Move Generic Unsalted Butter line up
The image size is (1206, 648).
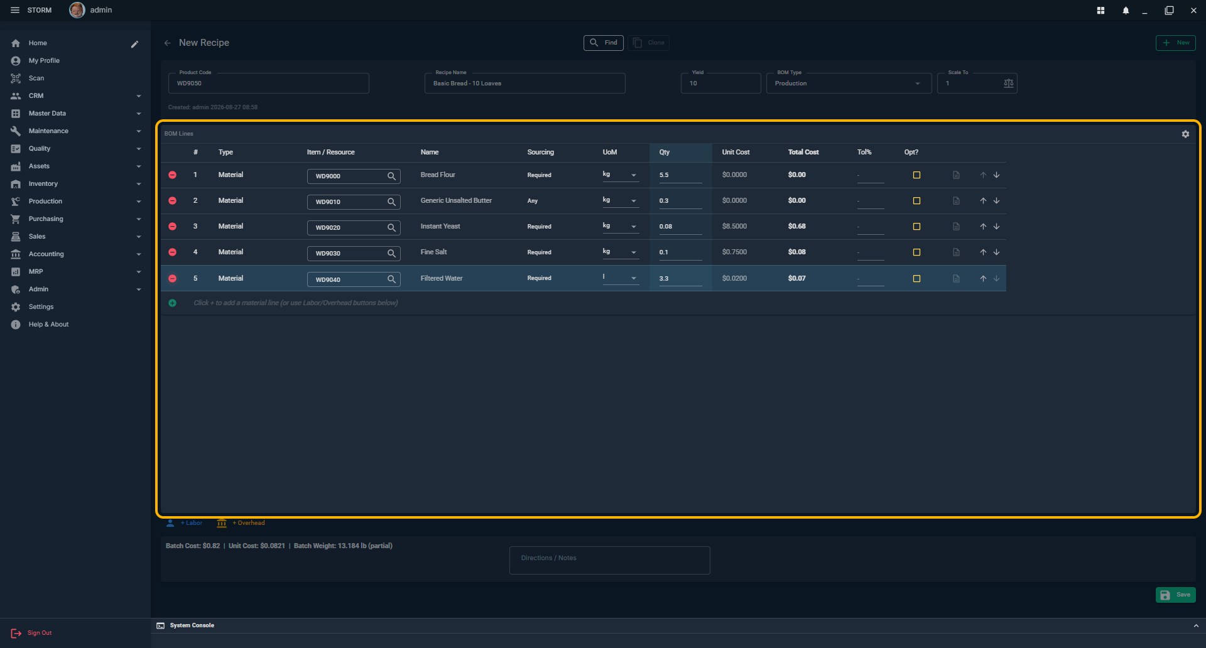(x=983, y=201)
